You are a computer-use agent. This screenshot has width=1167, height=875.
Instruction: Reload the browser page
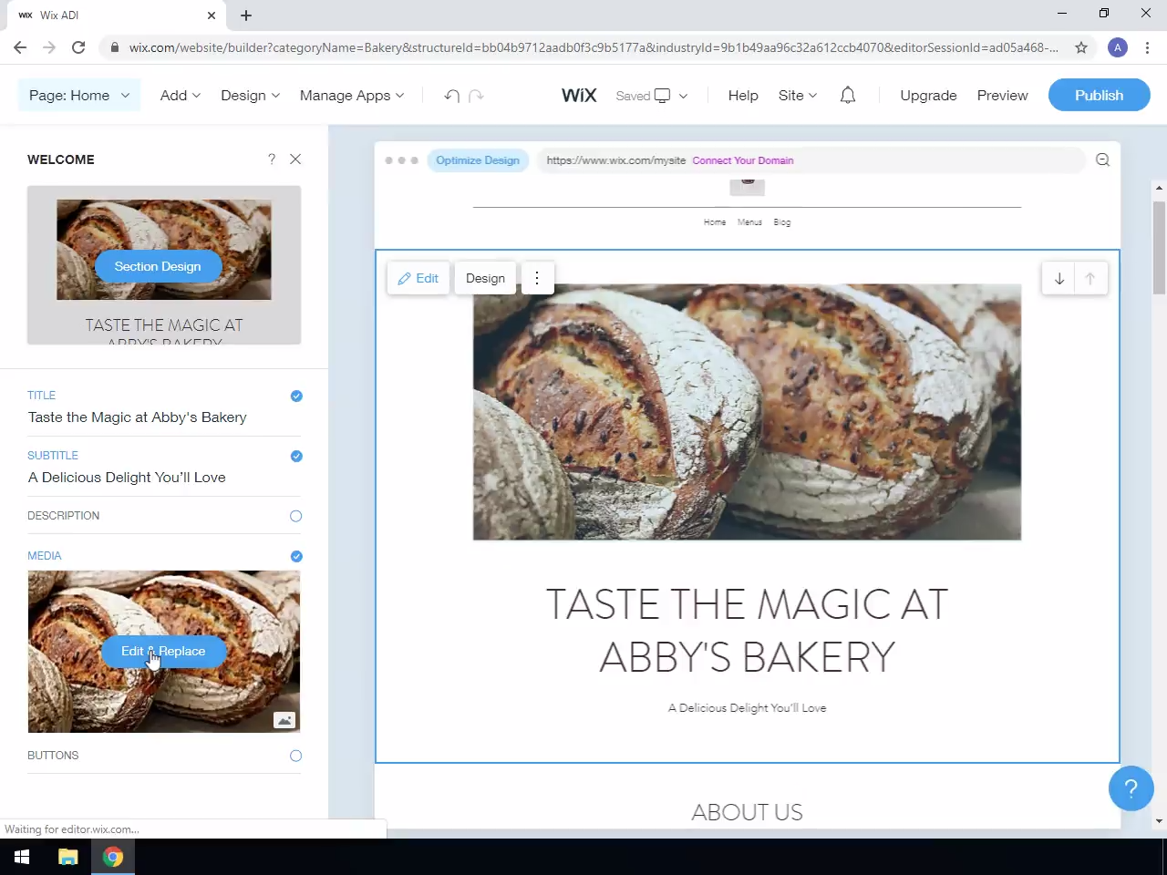click(x=78, y=47)
